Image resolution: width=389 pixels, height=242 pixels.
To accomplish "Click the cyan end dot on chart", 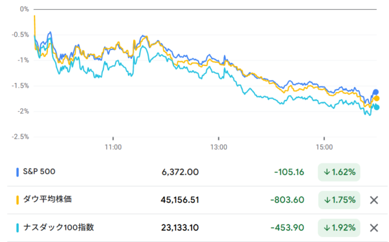I will point(376,107).
